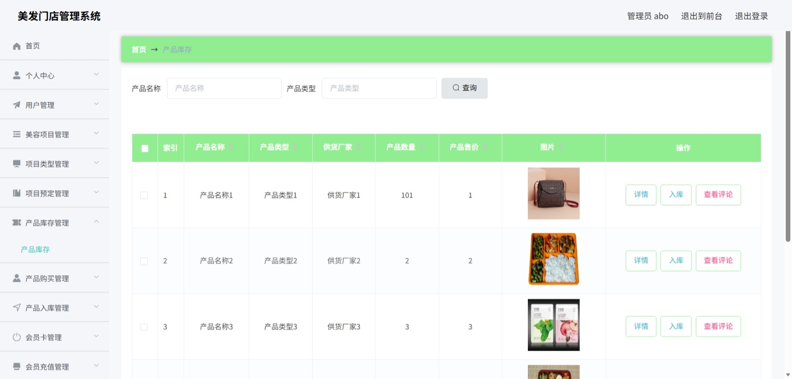Click the home icon beside 首页 in sidebar
The height and width of the screenshot is (379, 792).
[17, 46]
